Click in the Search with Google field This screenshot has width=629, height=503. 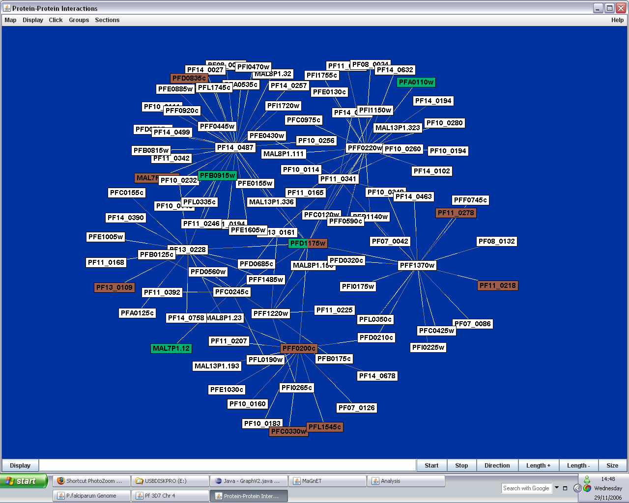pos(526,488)
